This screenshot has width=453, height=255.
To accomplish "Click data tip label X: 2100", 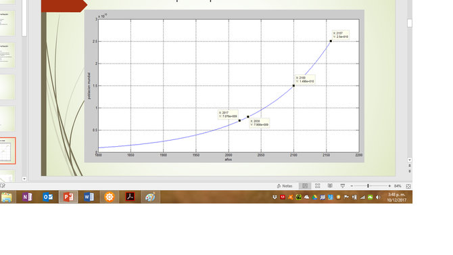I will click(305, 80).
